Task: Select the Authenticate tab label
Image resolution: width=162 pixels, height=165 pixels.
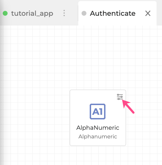Action: pyautogui.click(x=113, y=13)
